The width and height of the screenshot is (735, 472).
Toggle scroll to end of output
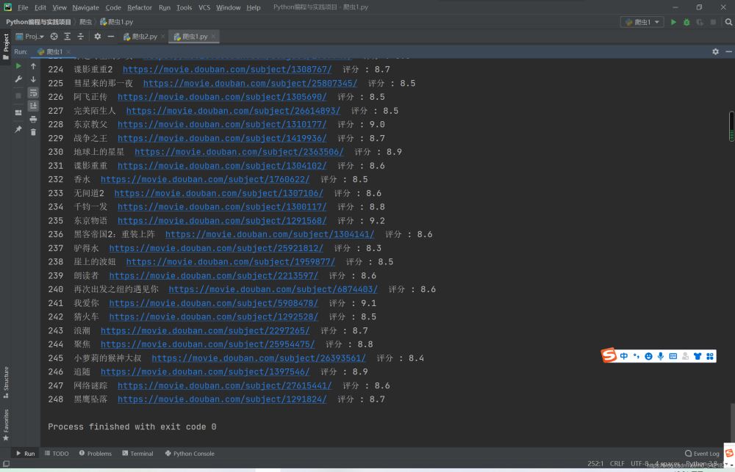pyautogui.click(x=33, y=106)
